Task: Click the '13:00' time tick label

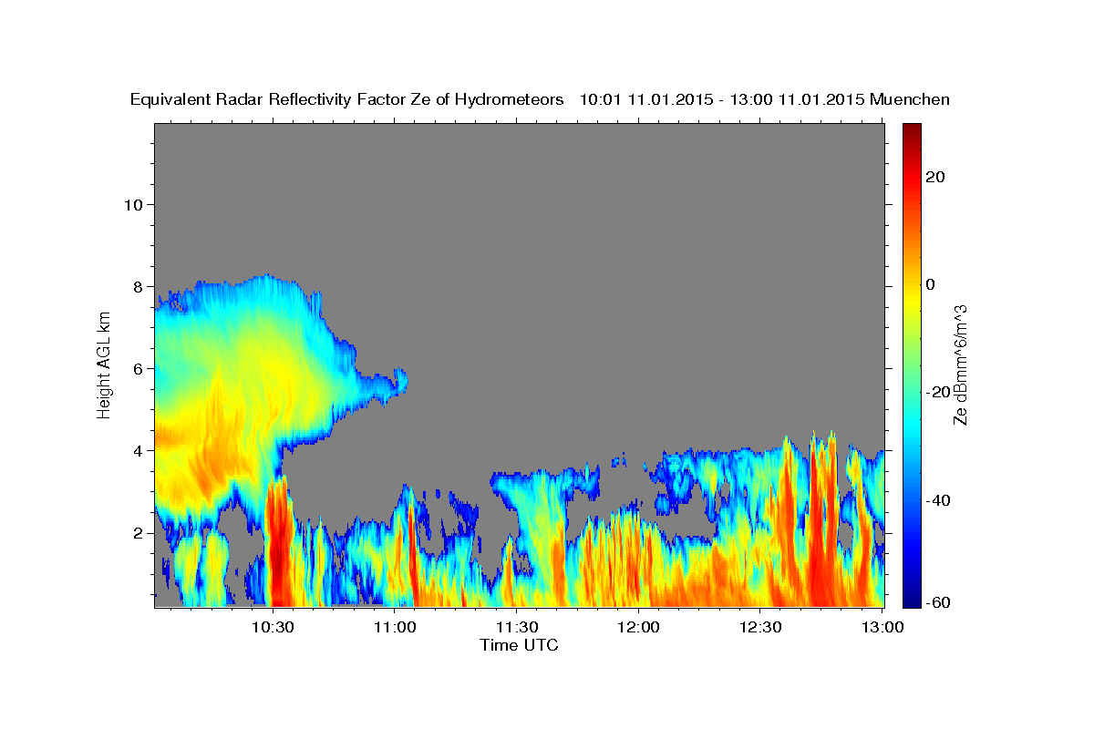Action: tap(882, 627)
